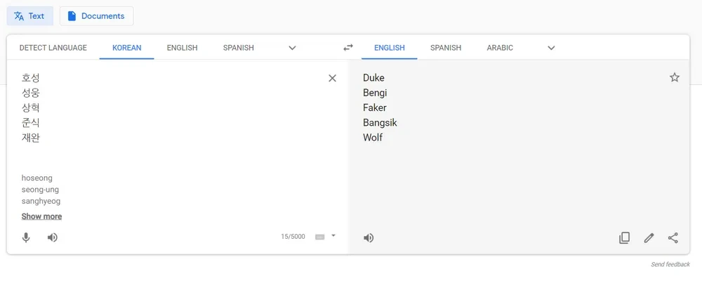Select English as target language
702x281 pixels.
point(390,48)
